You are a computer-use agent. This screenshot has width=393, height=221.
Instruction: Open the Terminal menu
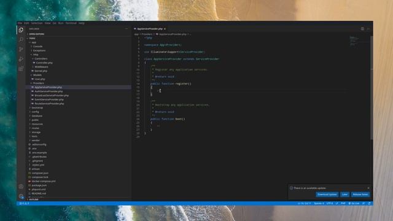pos(71,23)
